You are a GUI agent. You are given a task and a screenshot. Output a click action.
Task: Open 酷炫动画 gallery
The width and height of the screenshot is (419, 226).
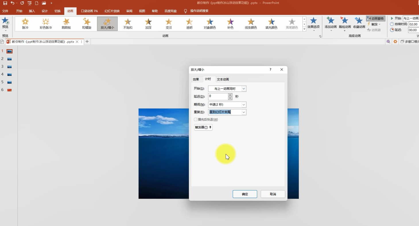coord(345,24)
